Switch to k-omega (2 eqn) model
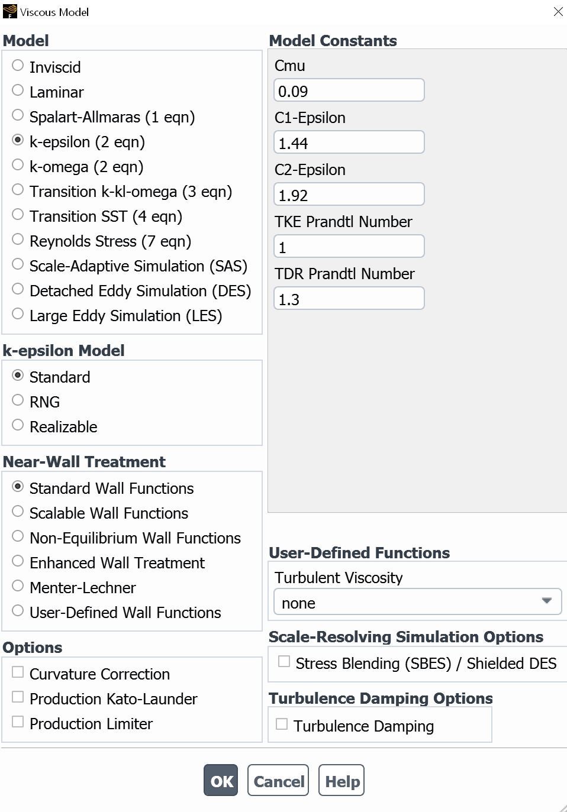 click(x=18, y=165)
